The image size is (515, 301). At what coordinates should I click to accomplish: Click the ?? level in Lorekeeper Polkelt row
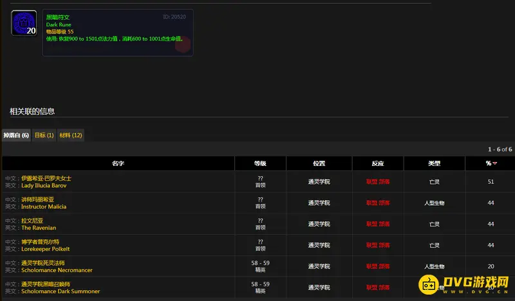point(260,242)
